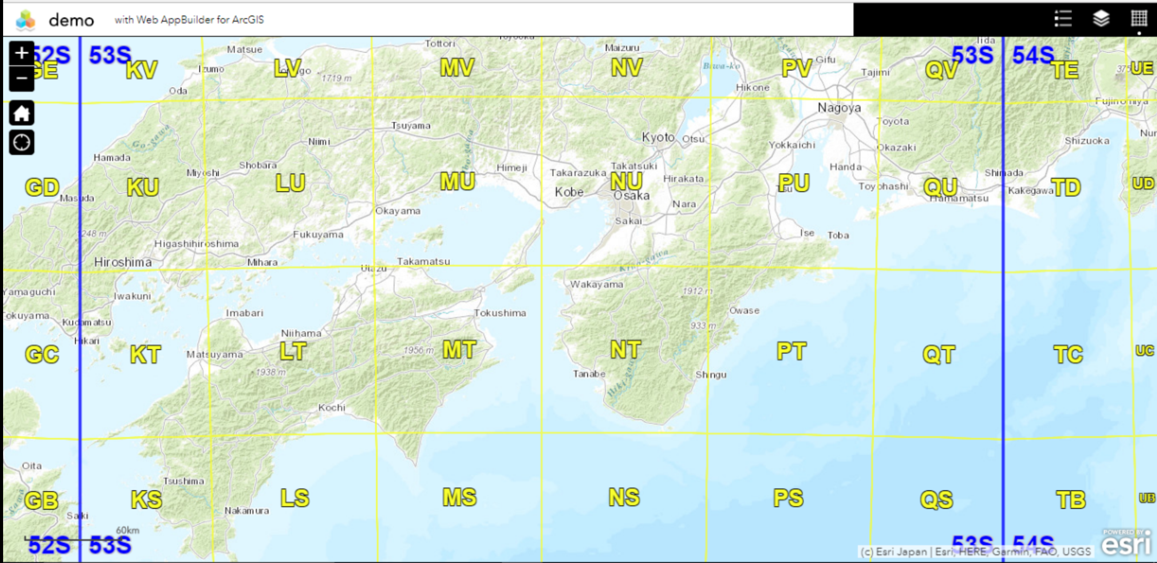Zoom out with the minus button

[22, 79]
